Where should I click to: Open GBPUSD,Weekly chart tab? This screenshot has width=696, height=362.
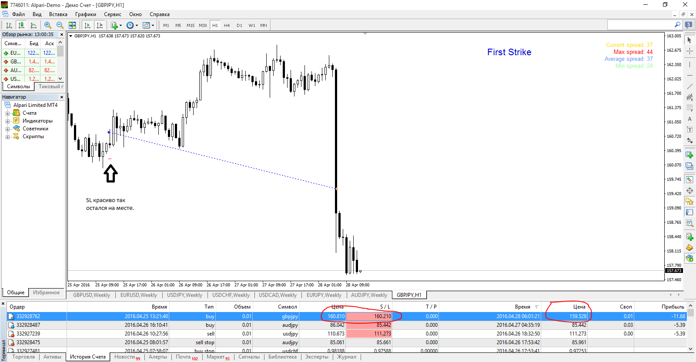pos(91,295)
